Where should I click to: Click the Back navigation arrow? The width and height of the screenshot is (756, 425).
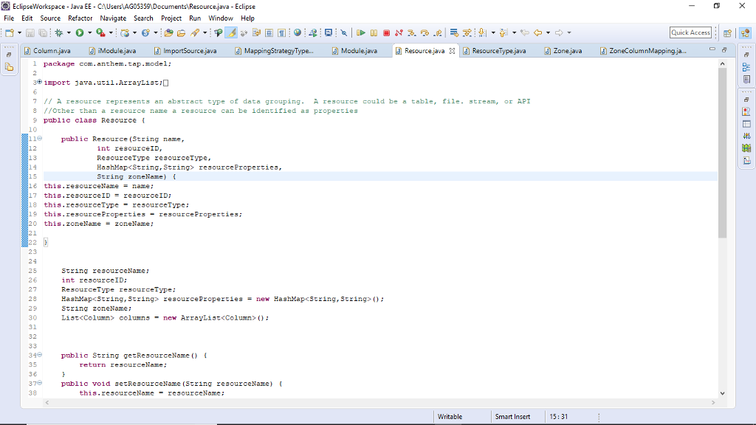(537, 32)
